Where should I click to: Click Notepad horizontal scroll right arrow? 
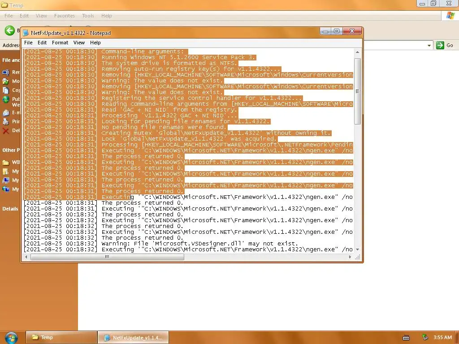(x=350, y=257)
